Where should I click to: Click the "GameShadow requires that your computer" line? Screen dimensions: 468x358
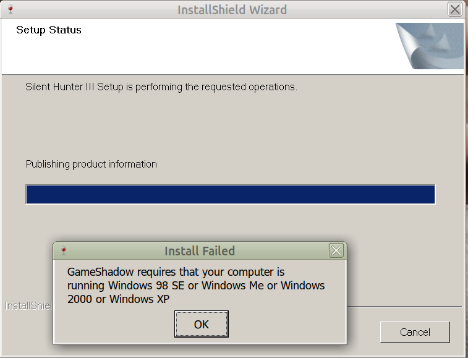pos(176,272)
